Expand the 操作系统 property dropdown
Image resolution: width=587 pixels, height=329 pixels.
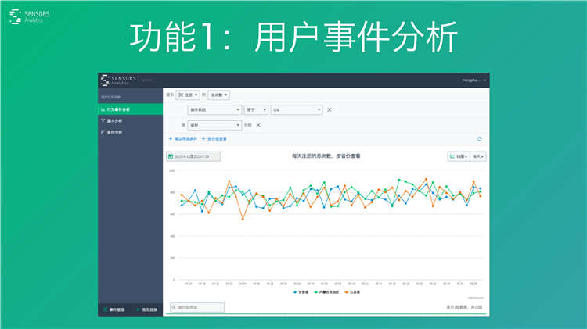214,109
